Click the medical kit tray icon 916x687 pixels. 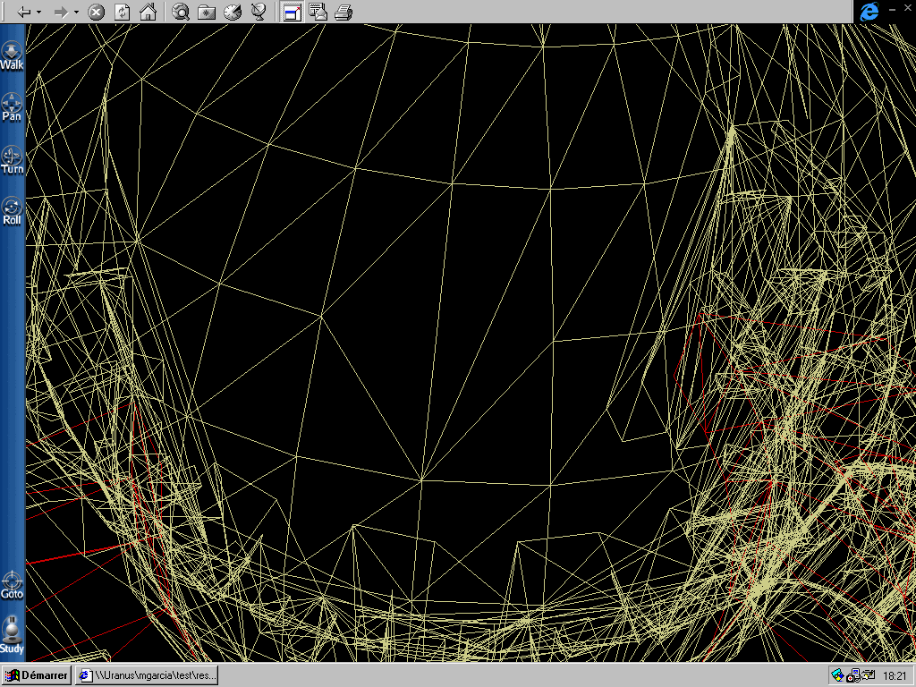tap(852, 676)
